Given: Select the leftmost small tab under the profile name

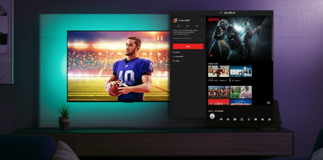Looking at the screenshot, I should 179,26.
